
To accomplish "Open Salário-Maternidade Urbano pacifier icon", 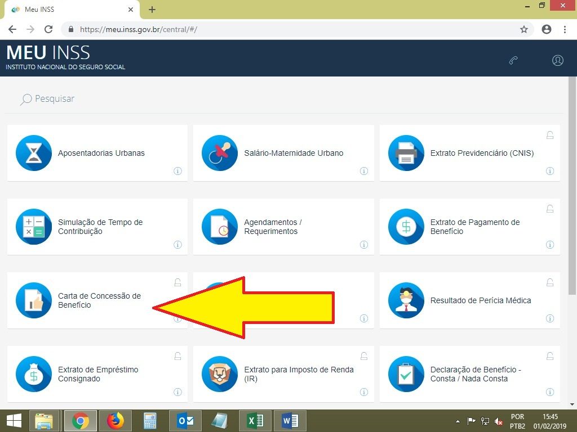I will point(220,153).
